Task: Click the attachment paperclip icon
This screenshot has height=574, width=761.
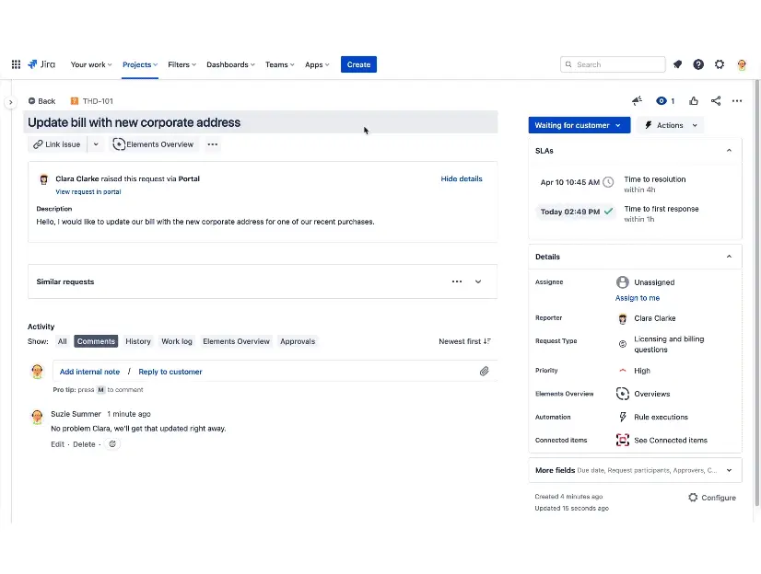Action: (x=484, y=372)
